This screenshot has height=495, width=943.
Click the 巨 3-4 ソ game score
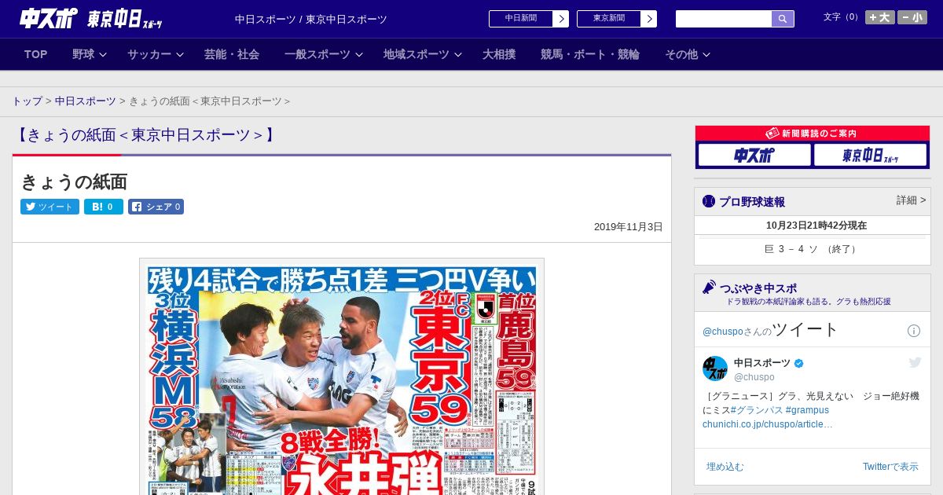click(x=812, y=249)
